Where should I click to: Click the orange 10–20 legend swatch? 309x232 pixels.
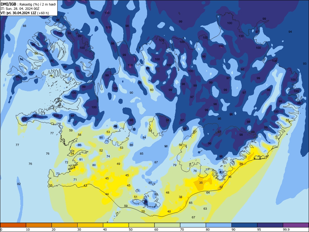[x=39, y=225]
